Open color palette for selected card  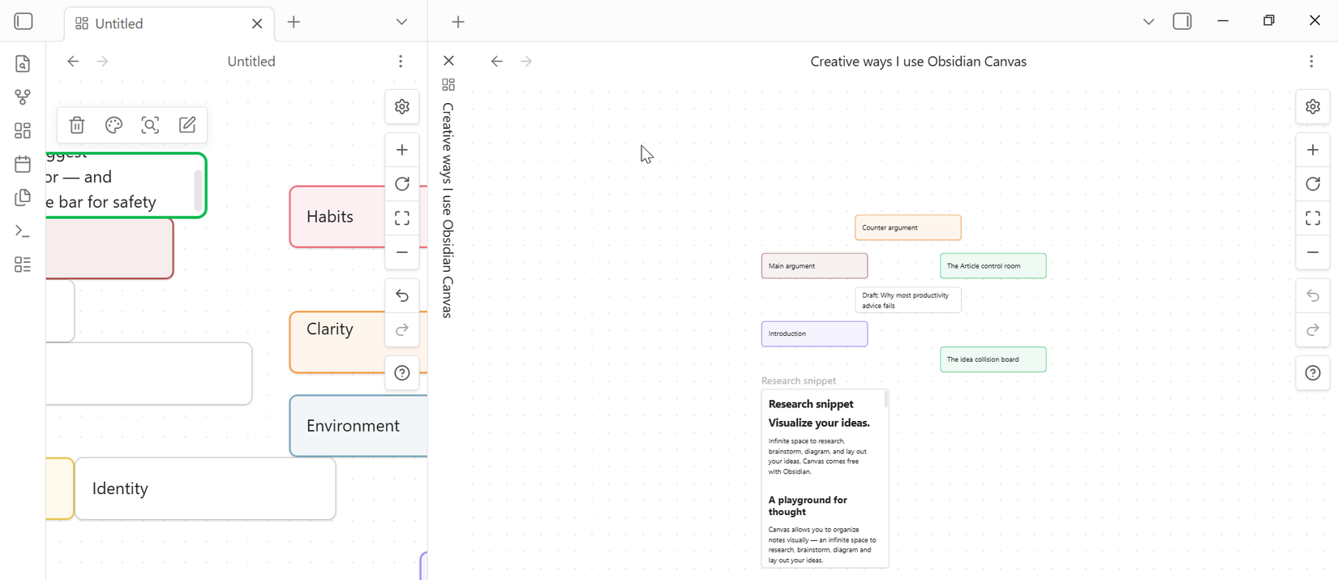pos(114,125)
